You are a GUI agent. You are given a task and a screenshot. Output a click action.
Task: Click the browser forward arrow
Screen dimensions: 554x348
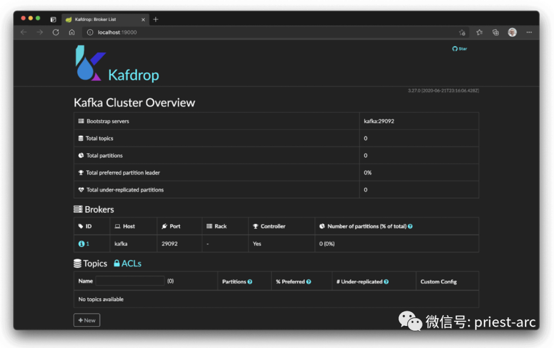pyautogui.click(x=39, y=32)
